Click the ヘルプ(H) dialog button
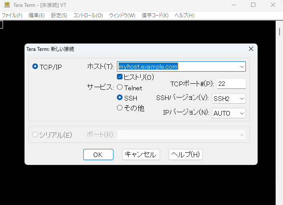283x205 pixels. 186,155
